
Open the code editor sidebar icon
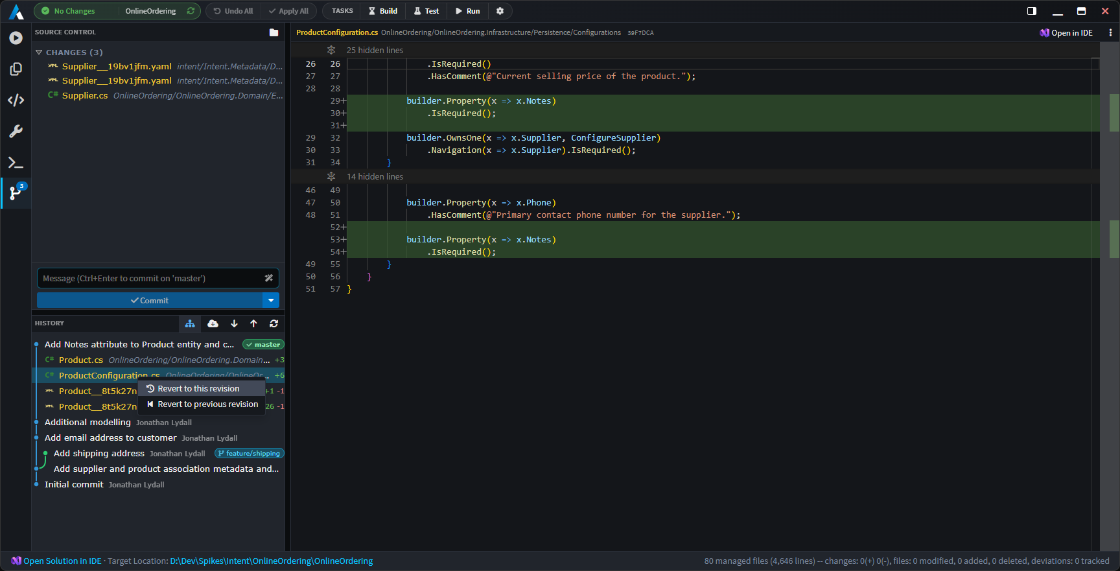pyautogui.click(x=16, y=100)
